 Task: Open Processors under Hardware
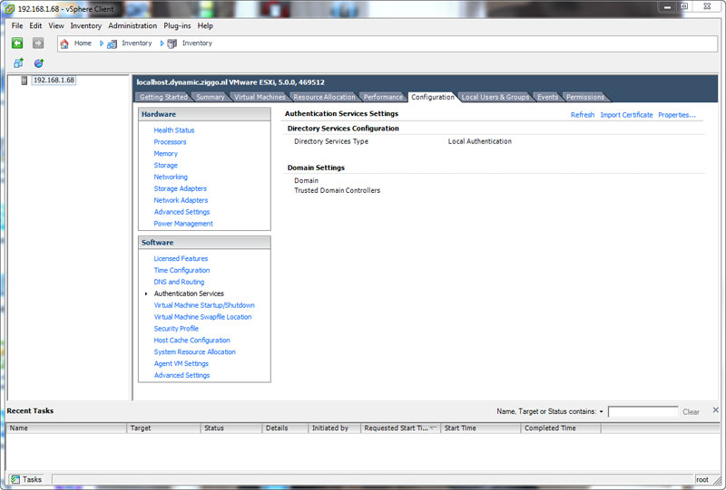170,142
